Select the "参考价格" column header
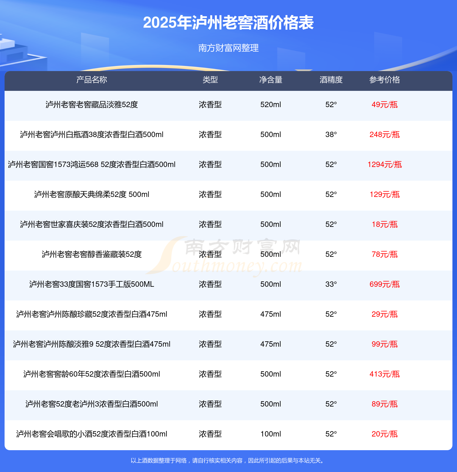The height and width of the screenshot is (472, 457). [385, 80]
